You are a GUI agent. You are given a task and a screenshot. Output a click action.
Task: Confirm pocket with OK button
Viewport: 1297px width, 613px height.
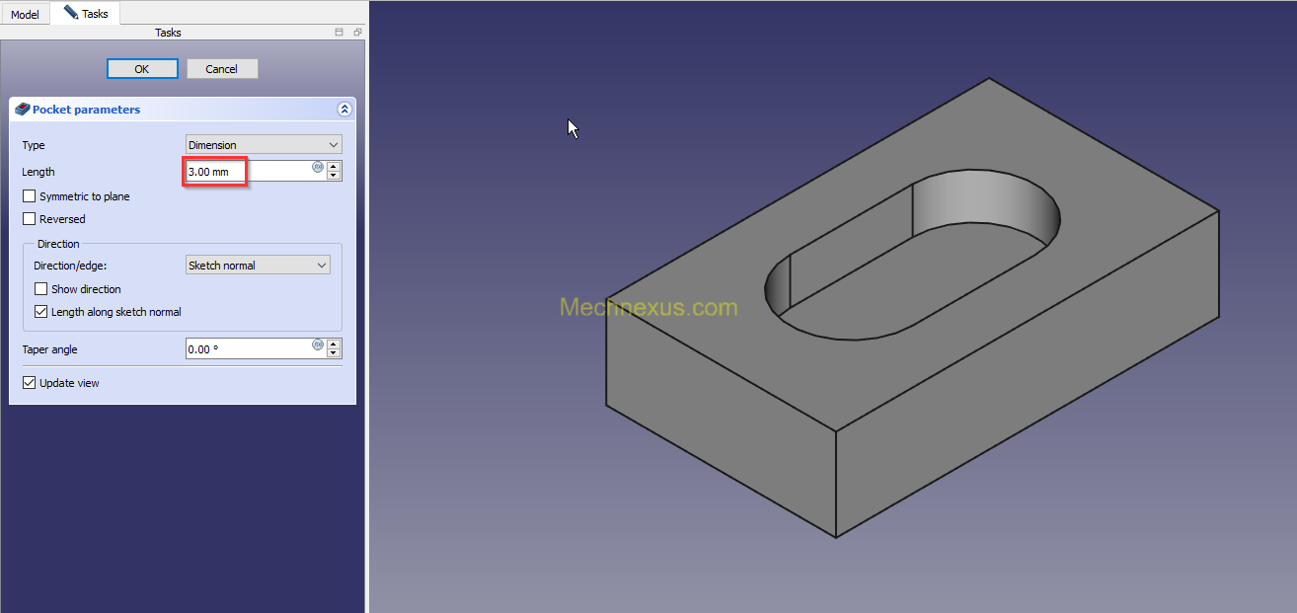[142, 69]
